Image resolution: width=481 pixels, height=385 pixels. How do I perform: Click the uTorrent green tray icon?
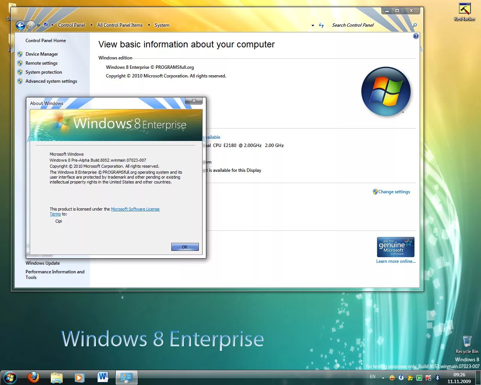click(x=419, y=378)
